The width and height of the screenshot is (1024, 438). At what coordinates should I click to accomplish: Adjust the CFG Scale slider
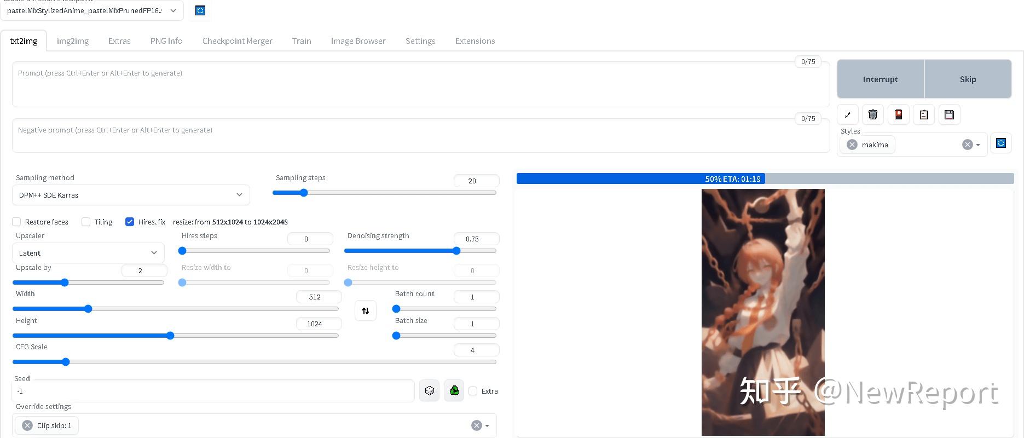(x=254, y=362)
